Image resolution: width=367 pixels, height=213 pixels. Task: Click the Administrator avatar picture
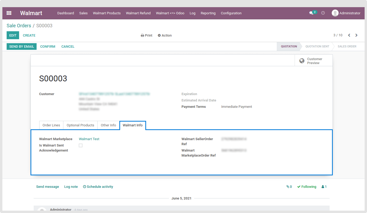coord(335,13)
